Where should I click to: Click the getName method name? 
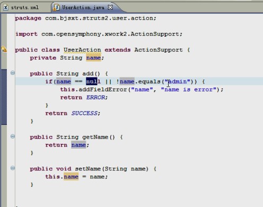(x=95, y=137)
